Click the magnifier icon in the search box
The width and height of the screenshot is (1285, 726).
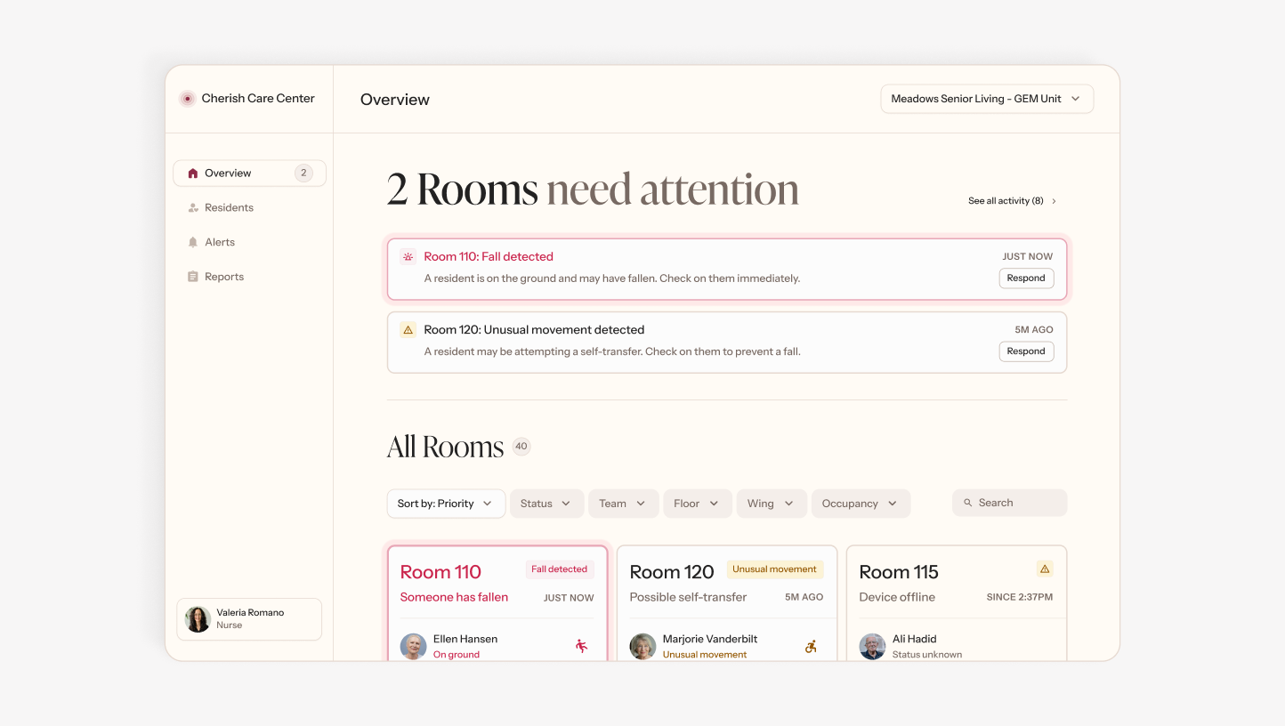tap(967, 503)
